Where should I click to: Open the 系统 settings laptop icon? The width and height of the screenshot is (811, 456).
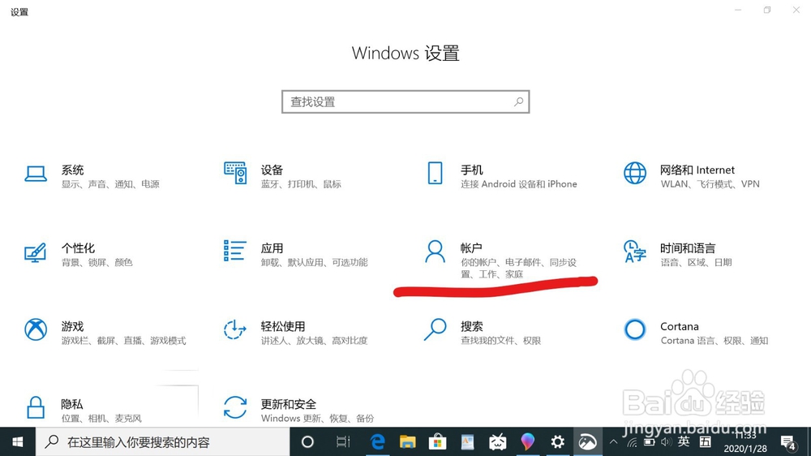tap(36, 174)
